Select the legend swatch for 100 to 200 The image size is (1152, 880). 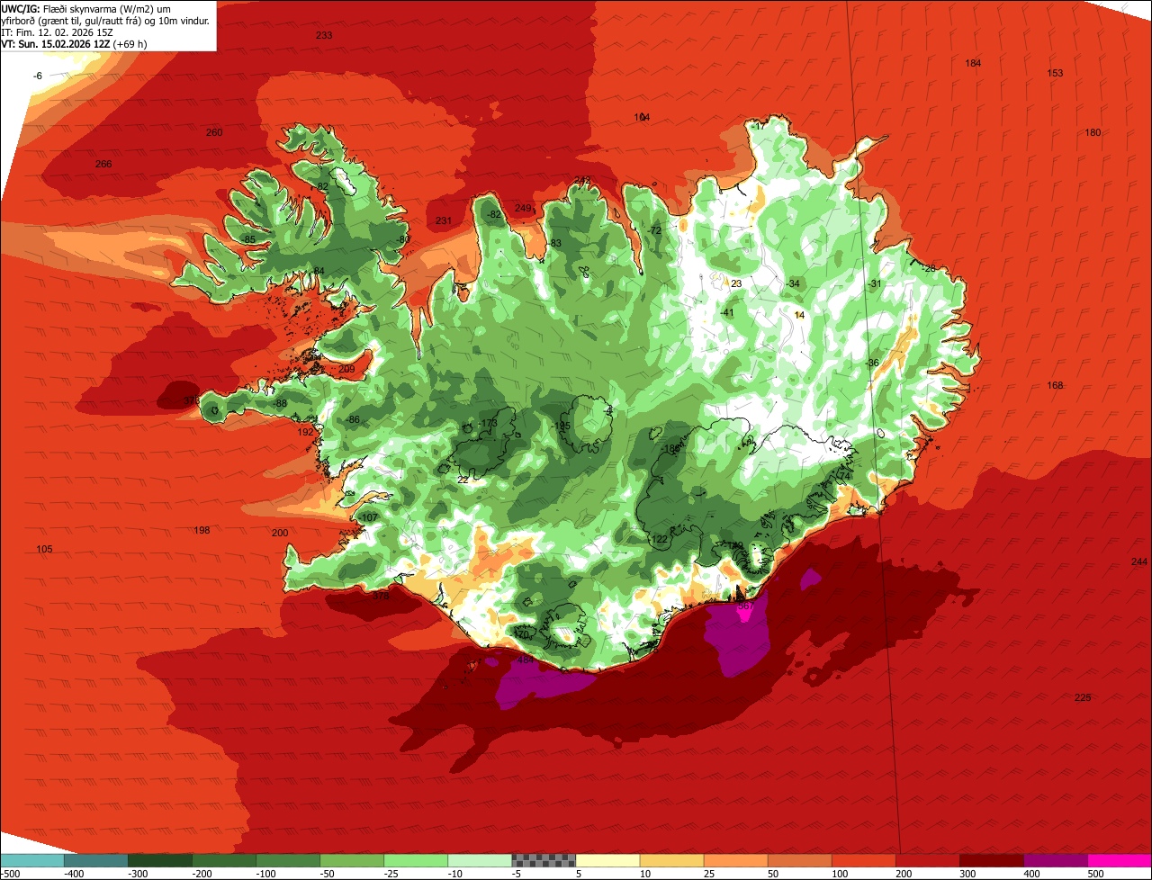click(863, 859)
